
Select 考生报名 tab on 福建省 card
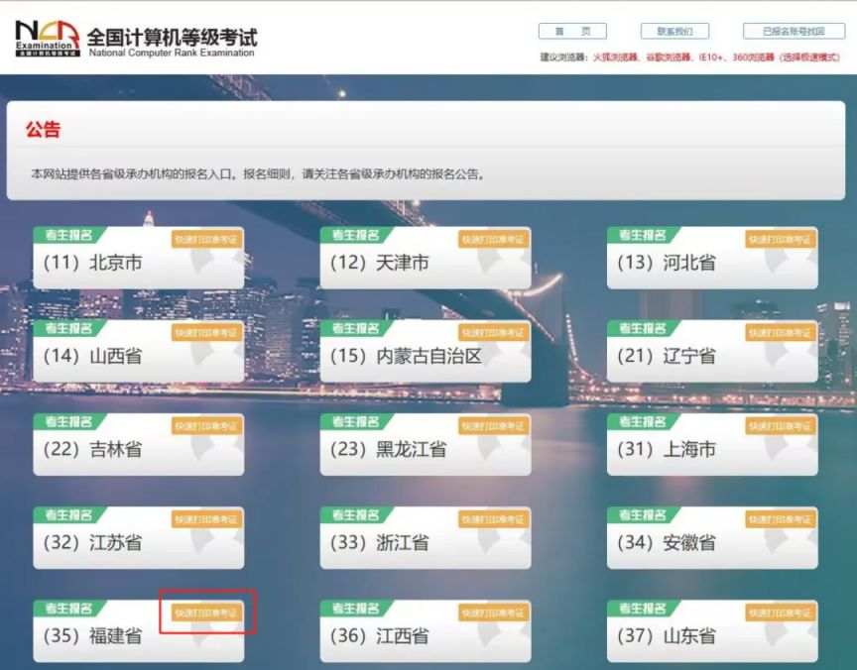click(68, 609)
